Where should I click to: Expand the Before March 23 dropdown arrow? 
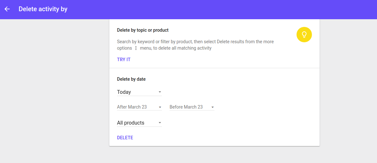click(x=212, y=107)
